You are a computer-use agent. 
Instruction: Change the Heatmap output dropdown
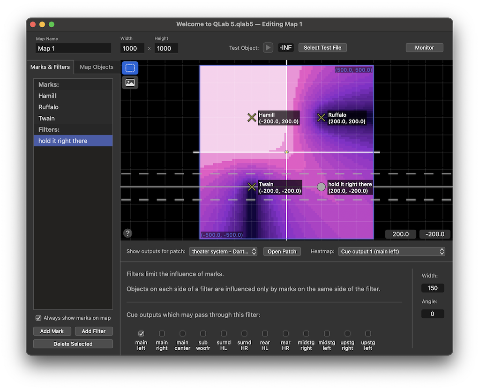(391, 251)
